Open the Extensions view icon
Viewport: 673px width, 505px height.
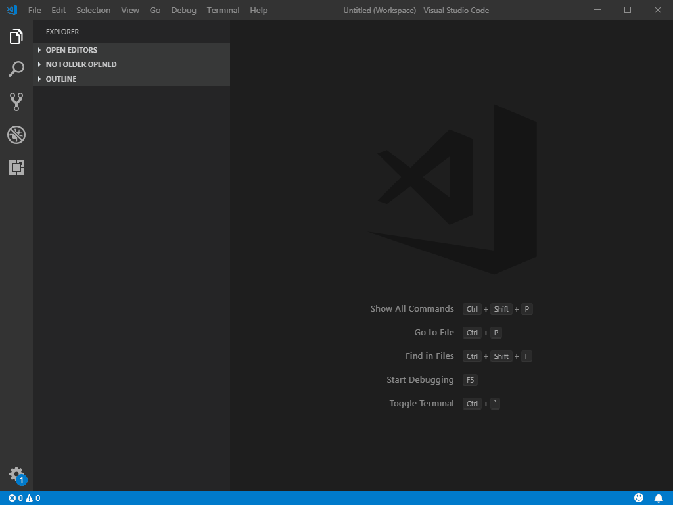tap(16, 168)
